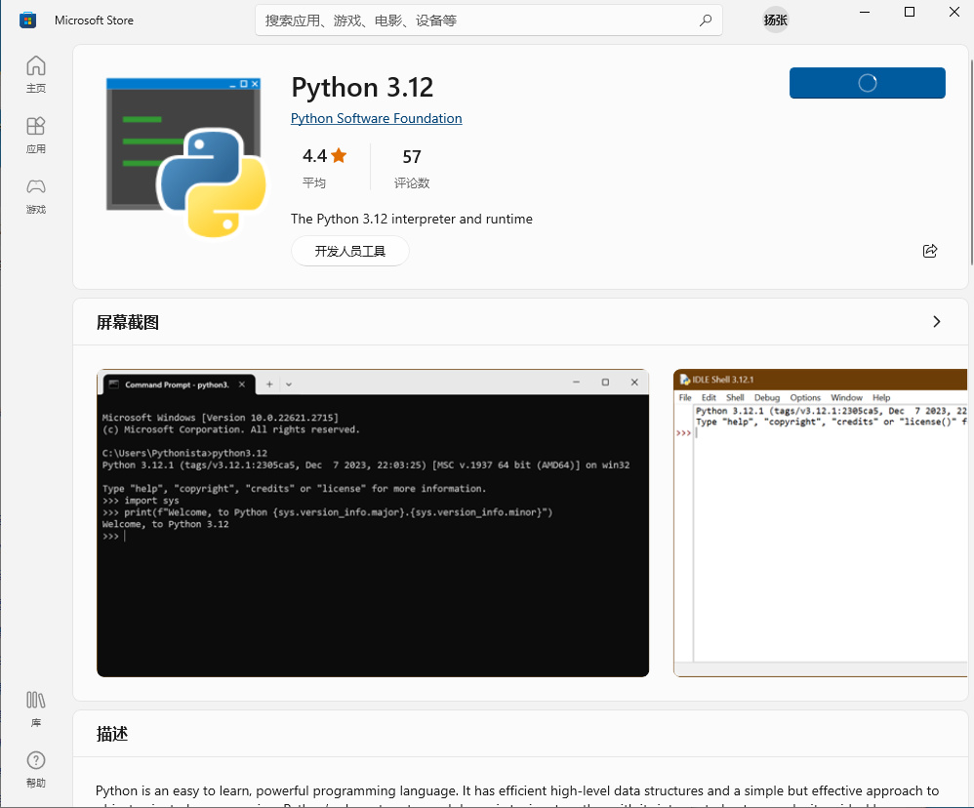Click 'The Python 3.12 interpreter and runtime' text
The image size is (974, 808).
(x=411, y=219)
